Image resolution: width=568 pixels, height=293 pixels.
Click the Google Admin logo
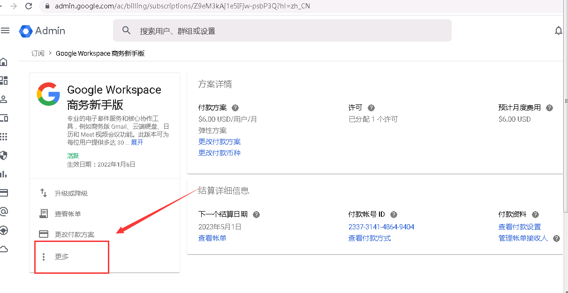[x=42, y=31]
